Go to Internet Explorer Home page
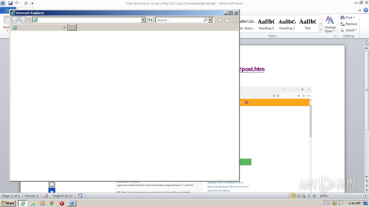This screenshot has width=369, height=207. click(220, 20)
